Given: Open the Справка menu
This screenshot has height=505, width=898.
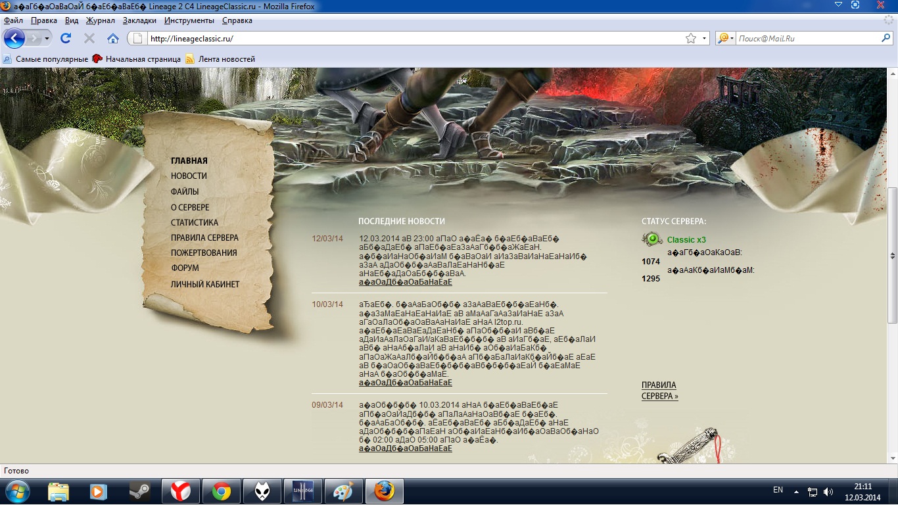Looking at the screenshot, I should point(237,20).
